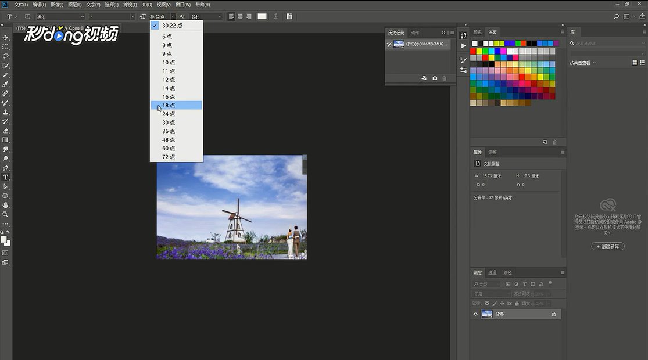The width and height of the screenshot is (648, 360).
Task: Select the Eraser tool
Action: [5, 131]
